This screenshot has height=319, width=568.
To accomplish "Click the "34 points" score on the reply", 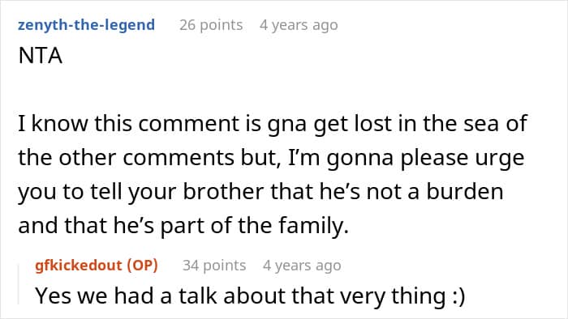I will click(x=214, y=266).
